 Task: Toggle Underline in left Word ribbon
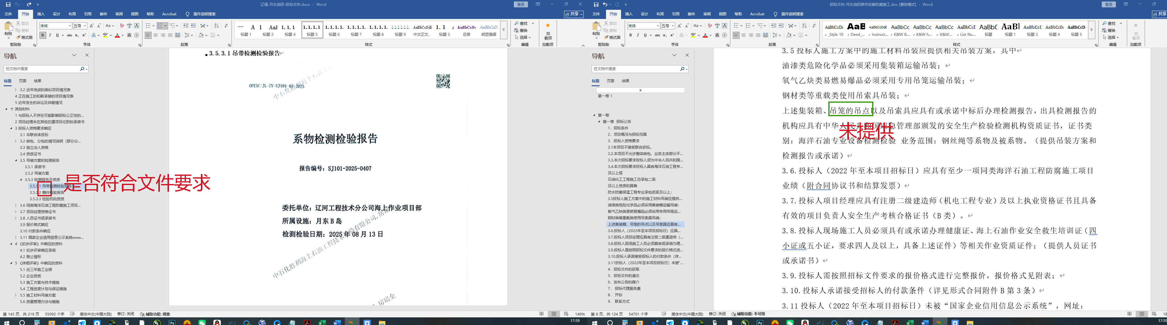[58, 35]
